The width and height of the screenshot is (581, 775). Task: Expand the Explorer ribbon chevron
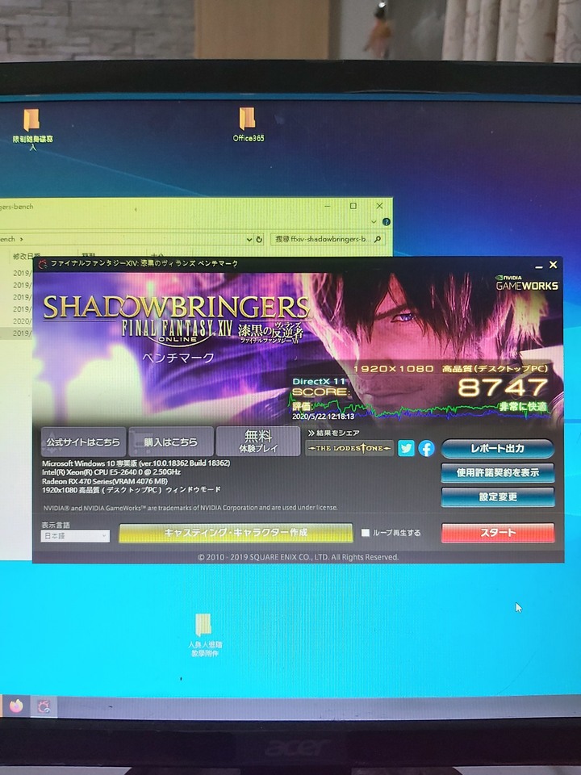[374, 222]
